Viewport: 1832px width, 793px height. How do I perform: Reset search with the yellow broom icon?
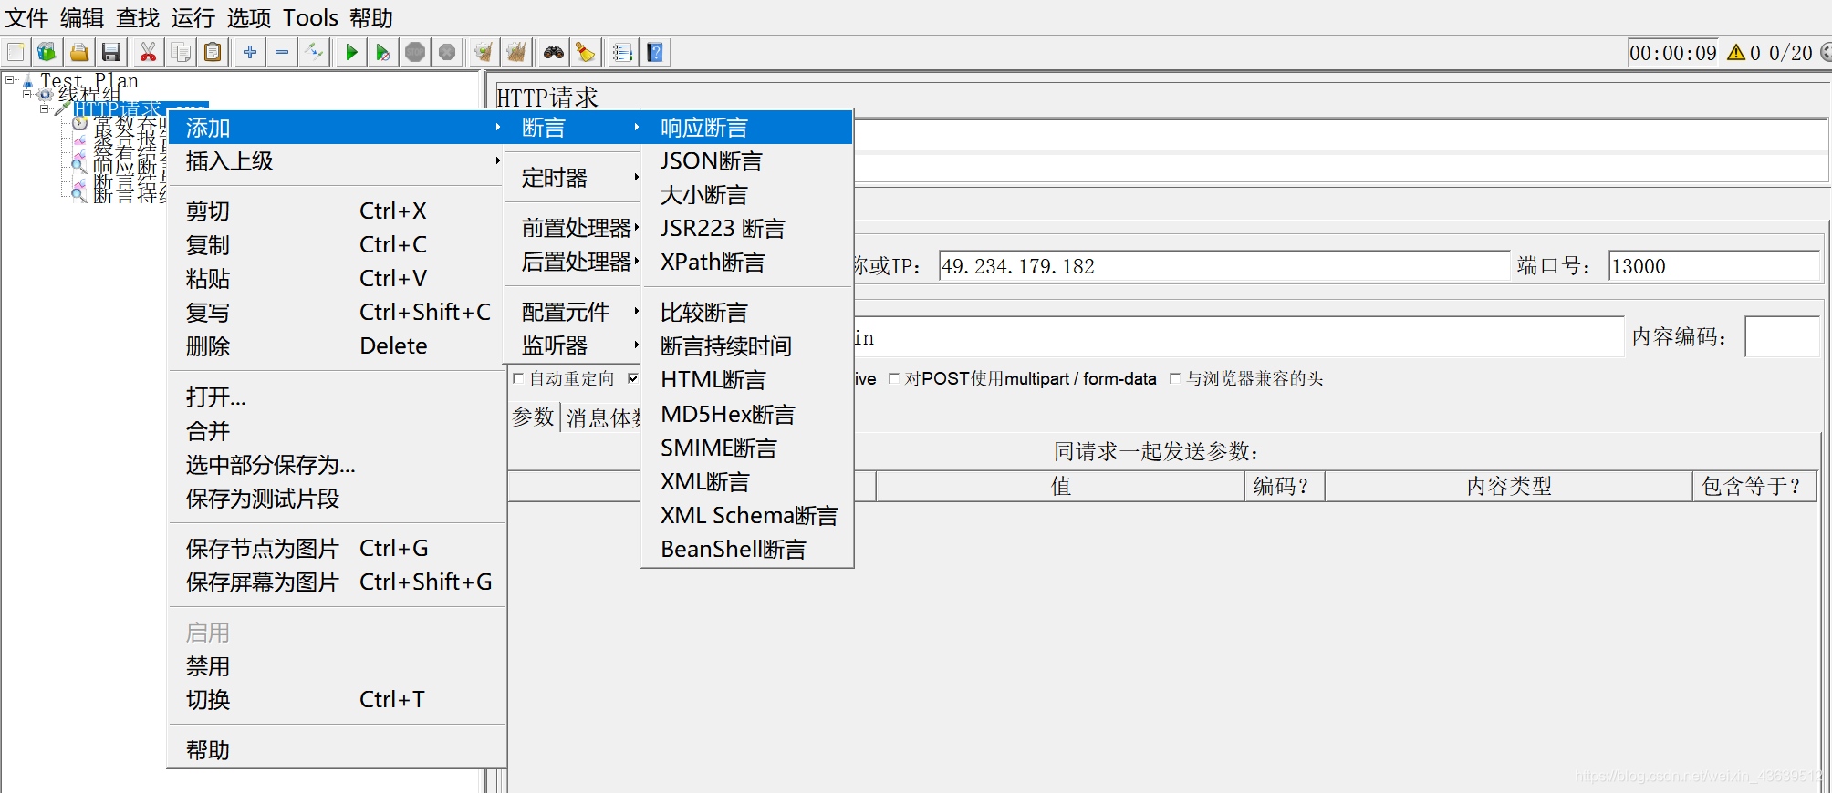(x=585, y=52)
